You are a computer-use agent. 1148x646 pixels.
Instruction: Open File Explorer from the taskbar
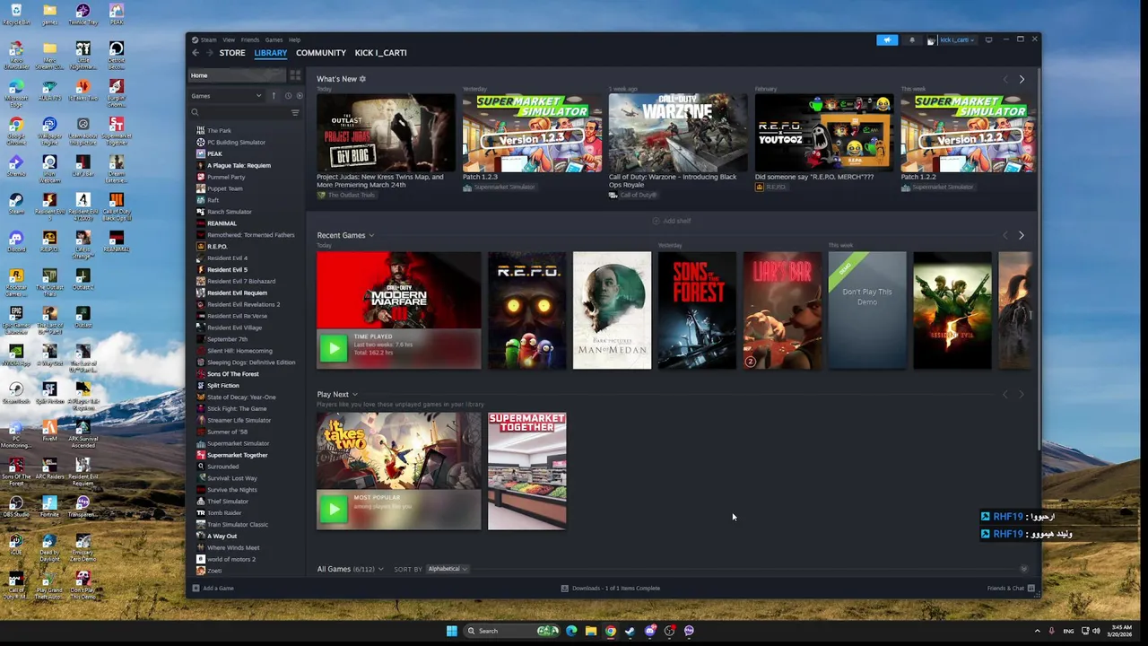(591, 631)
